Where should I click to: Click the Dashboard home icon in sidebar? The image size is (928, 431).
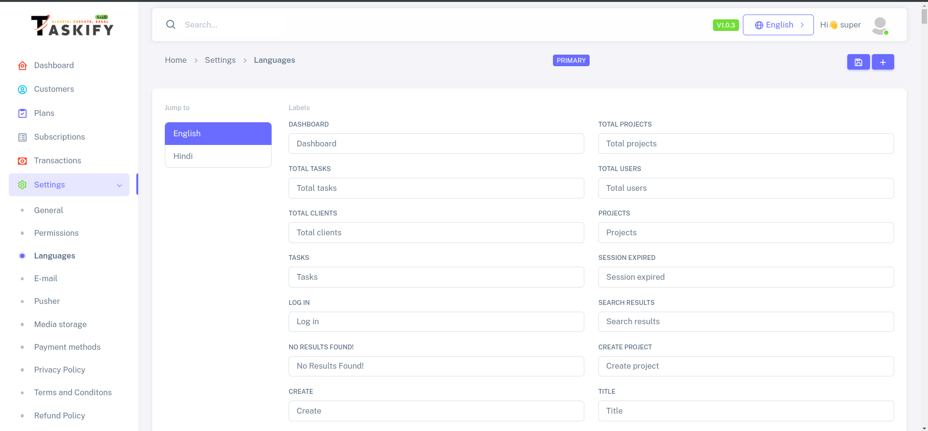[x=22, y=66]
